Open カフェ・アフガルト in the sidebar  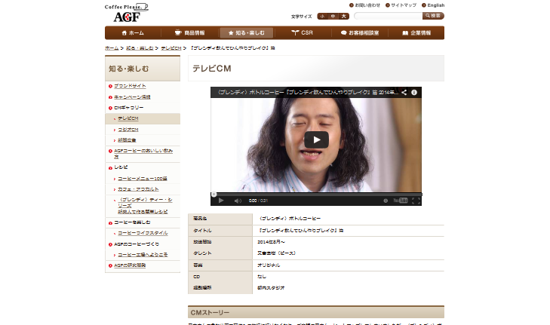click(138, 189)
